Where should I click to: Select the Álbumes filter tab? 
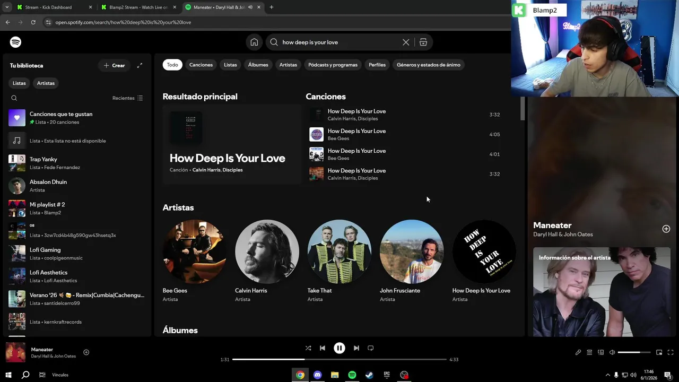(258, 65)
